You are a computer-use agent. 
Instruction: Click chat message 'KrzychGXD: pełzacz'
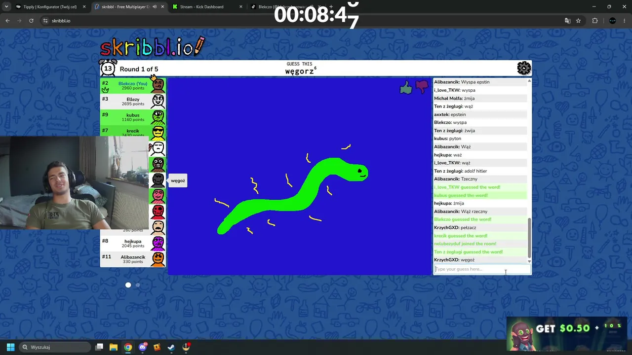coord(455,228)
